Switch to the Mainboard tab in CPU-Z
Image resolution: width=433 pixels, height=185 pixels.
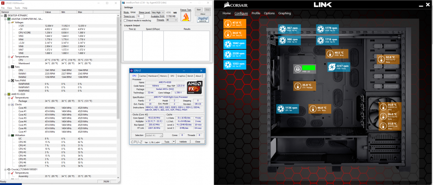(153, 76)
